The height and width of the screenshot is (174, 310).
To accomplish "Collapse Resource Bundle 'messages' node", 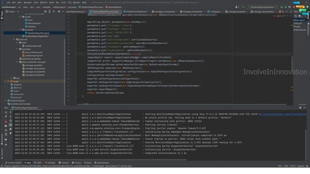I will pyautogui.click(x=17, y=62).
